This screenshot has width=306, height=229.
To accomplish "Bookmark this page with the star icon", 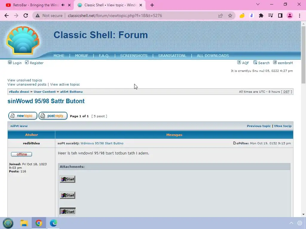I will click(x=230, y=16).
